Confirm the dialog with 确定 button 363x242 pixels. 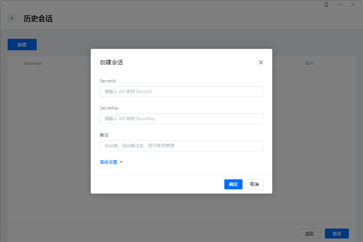233,184
